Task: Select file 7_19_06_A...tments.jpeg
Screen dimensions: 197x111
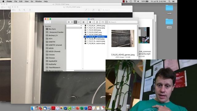Action: point(95,39)
